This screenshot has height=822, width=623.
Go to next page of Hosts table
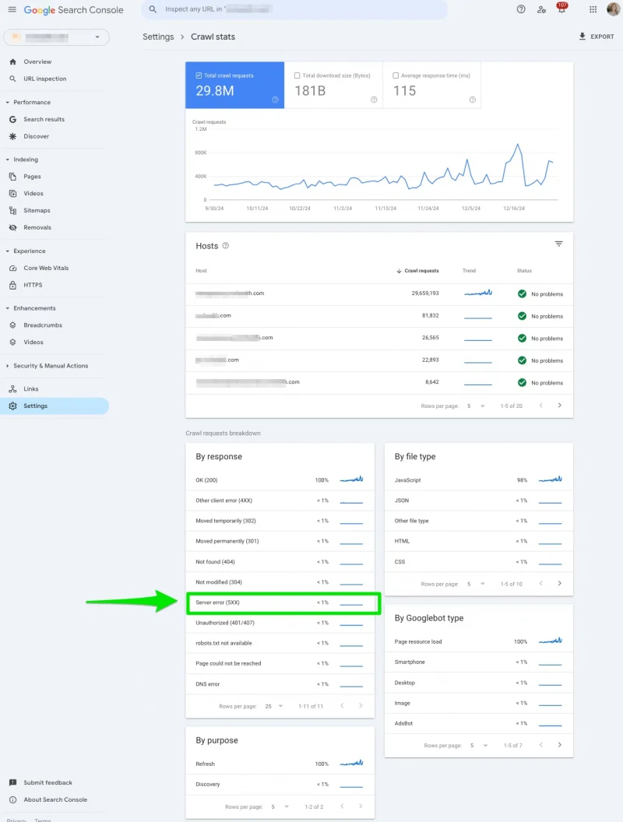(560, 406)
